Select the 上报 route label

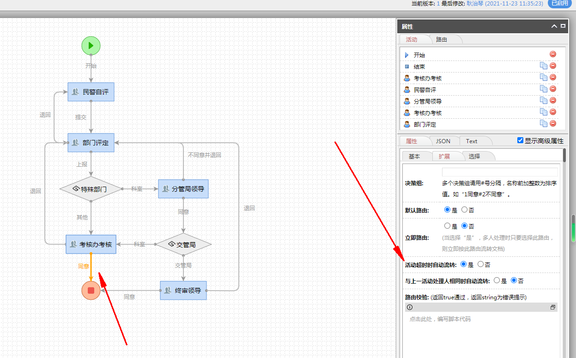(82, 164)
